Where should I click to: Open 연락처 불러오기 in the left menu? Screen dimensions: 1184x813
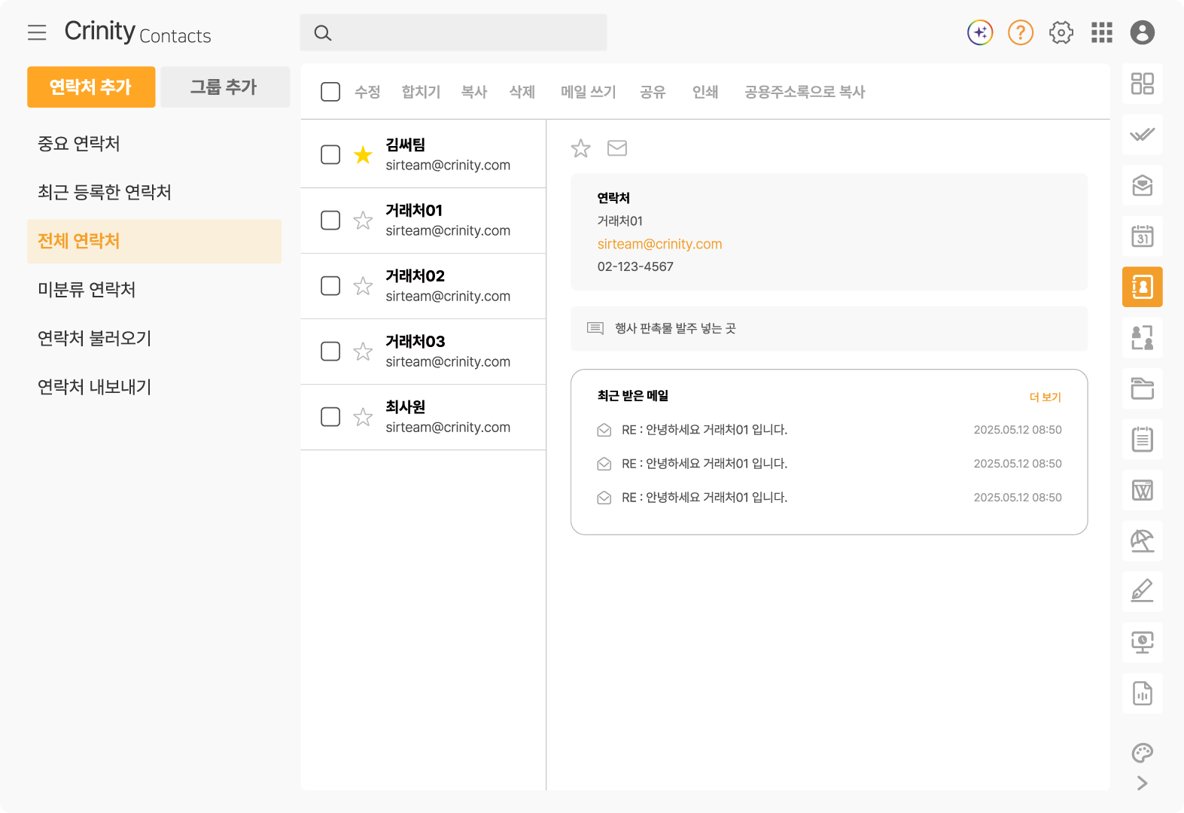click(95, 338)
